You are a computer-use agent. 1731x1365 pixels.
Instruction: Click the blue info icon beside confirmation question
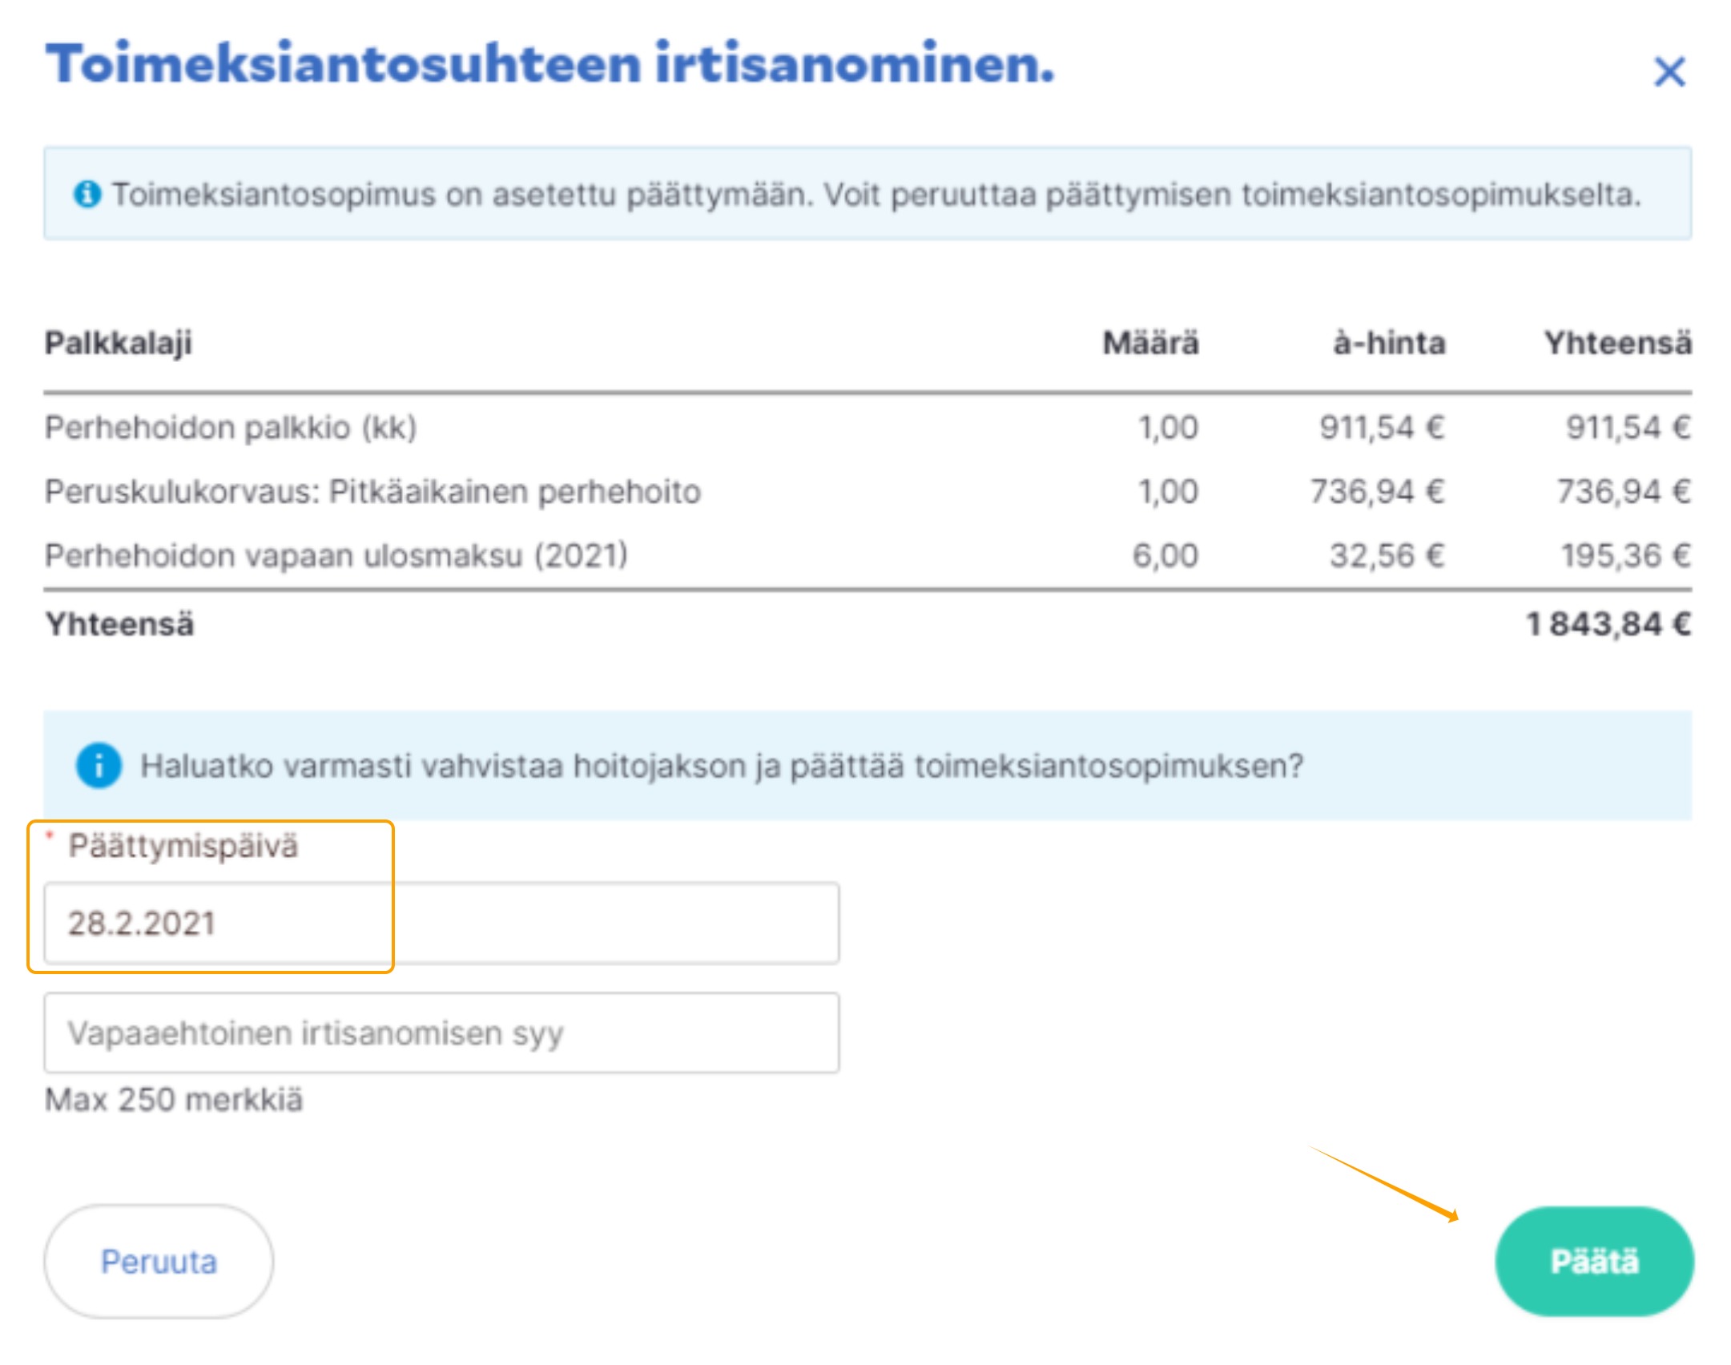pyautogui.click(x=99, y=765)
